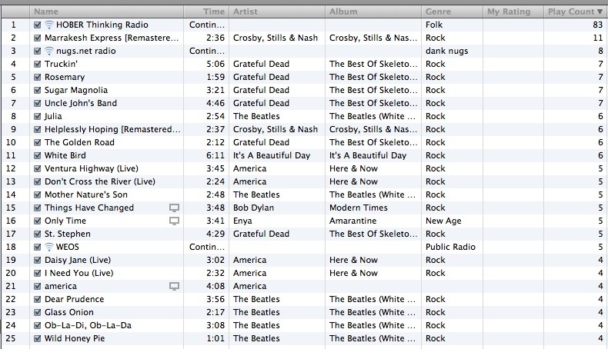This screenshot has width=608, height=349.
Task: Disable the White Bird checkbox
Action: click(x=37, y=155)
